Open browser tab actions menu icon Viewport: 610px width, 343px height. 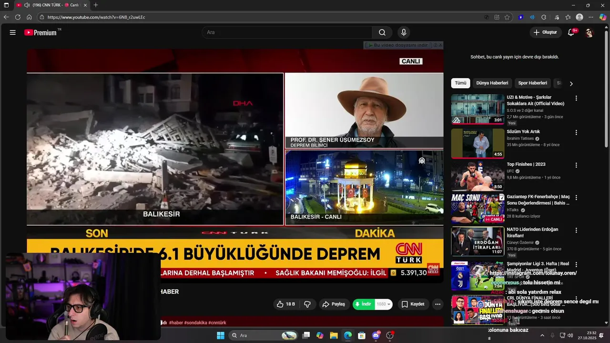pos(6,5)
